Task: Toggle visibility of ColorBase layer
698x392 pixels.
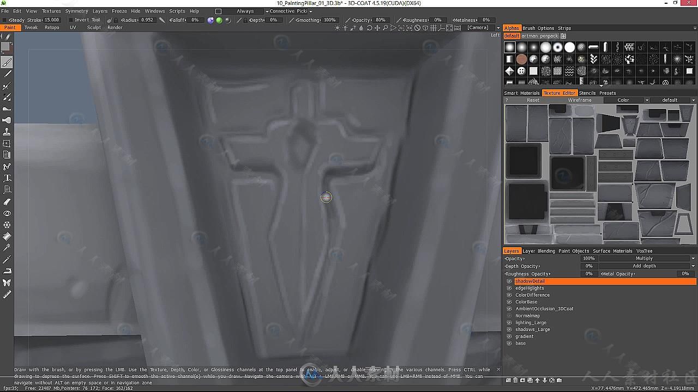Action: point(509,302)
